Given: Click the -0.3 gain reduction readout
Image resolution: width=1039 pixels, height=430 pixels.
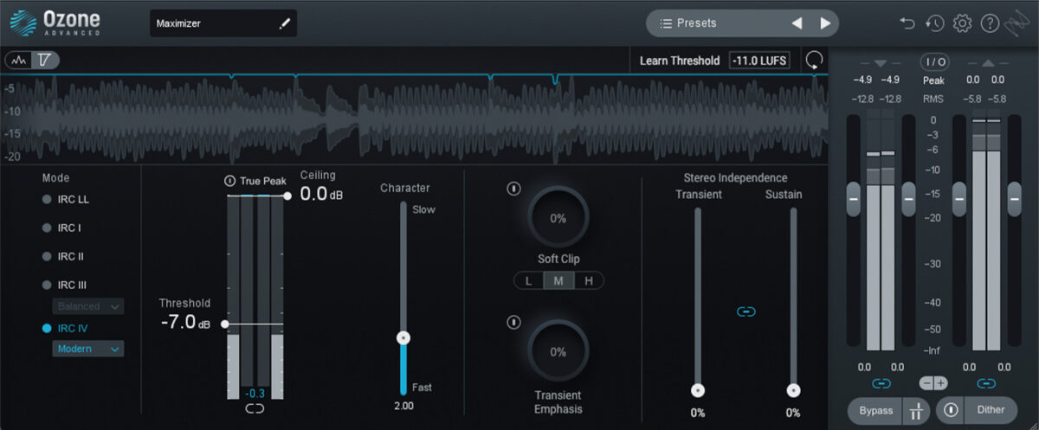Looking at the screenshot, I should pos(255,393).
